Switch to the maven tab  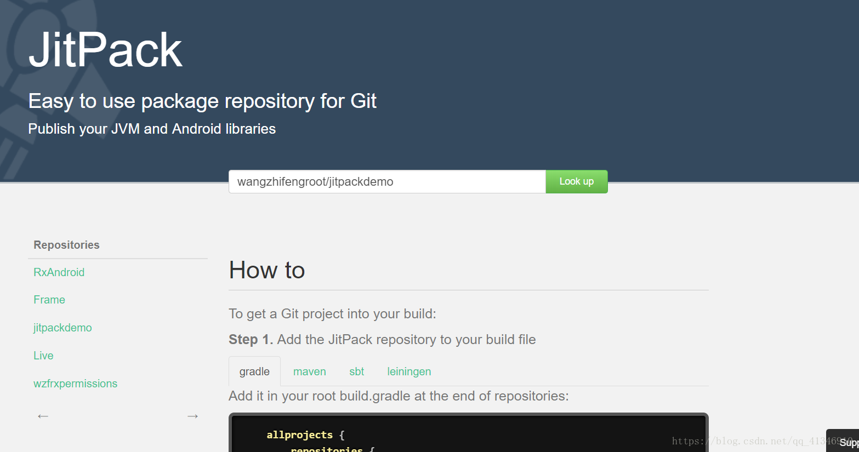[310, 371]
